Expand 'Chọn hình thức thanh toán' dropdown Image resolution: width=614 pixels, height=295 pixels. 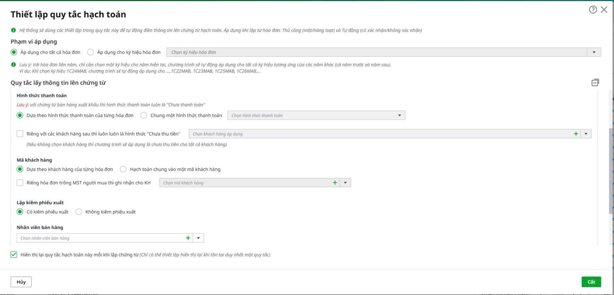[399, 115]
